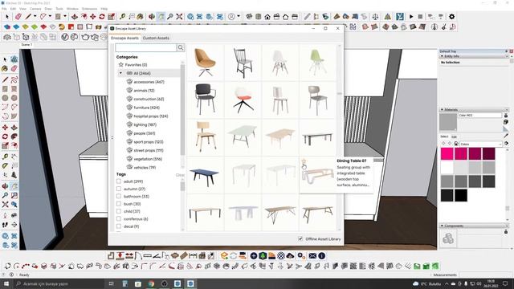The height and width of the screenshot is (289, 514).
Task: Click the envelope mail icon in bottom toolbar
Action: [312, 255]
